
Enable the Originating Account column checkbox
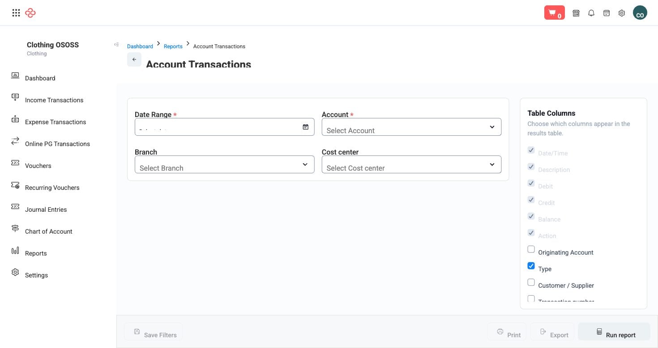tap(531, 249)
